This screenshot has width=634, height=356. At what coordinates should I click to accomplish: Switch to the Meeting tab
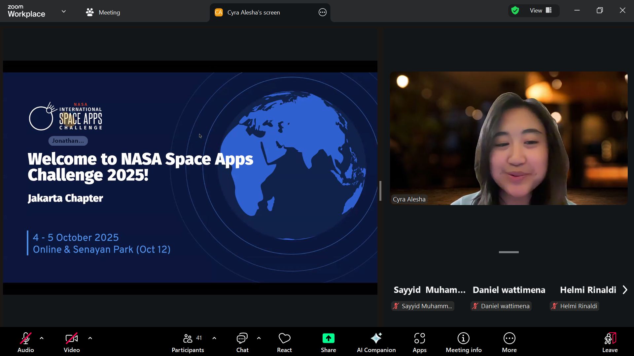point(103,13)
